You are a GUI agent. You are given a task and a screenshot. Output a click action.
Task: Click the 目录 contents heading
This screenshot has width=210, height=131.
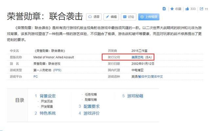pyautogui.click(x=20, y=100)
